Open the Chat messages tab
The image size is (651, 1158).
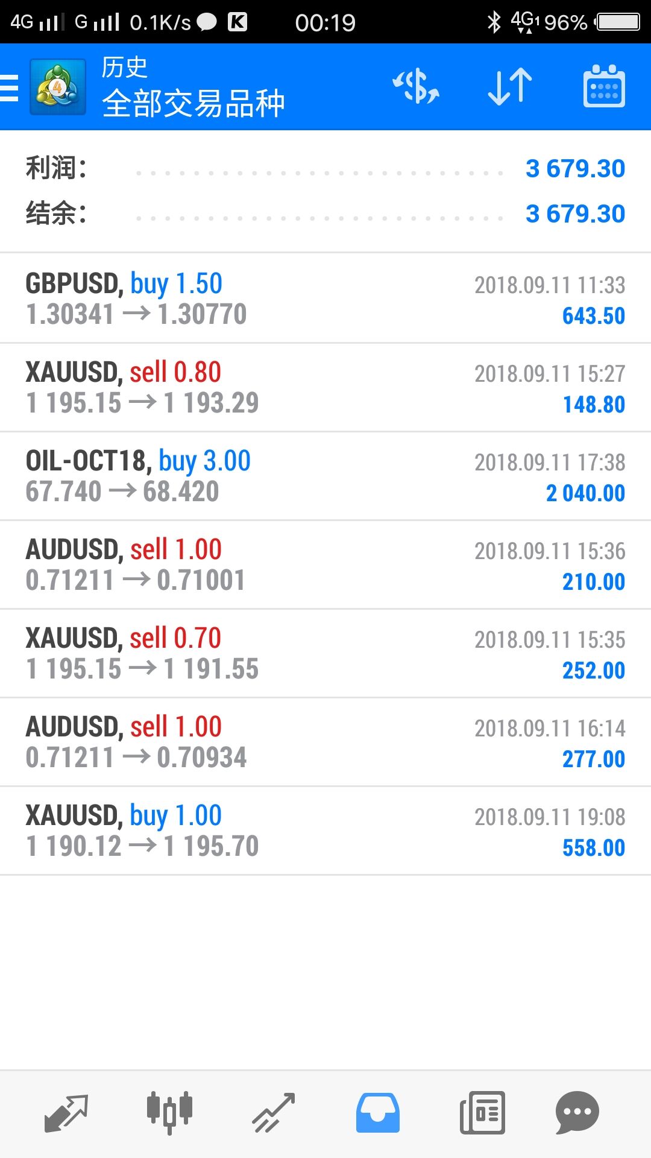tap(577, 1112)
